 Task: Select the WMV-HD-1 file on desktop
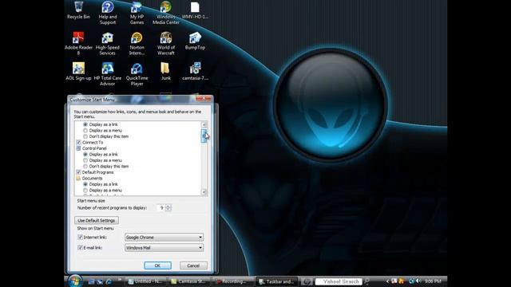[x=195, y=10]
